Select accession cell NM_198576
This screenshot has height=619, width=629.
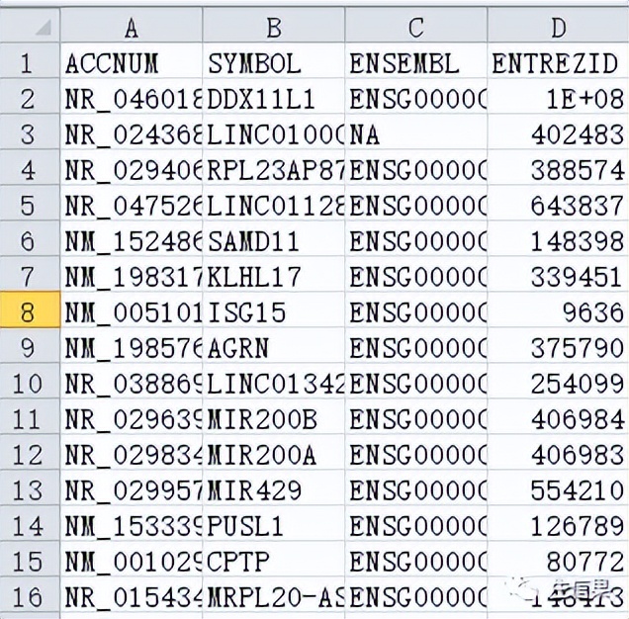pos(132,345)
